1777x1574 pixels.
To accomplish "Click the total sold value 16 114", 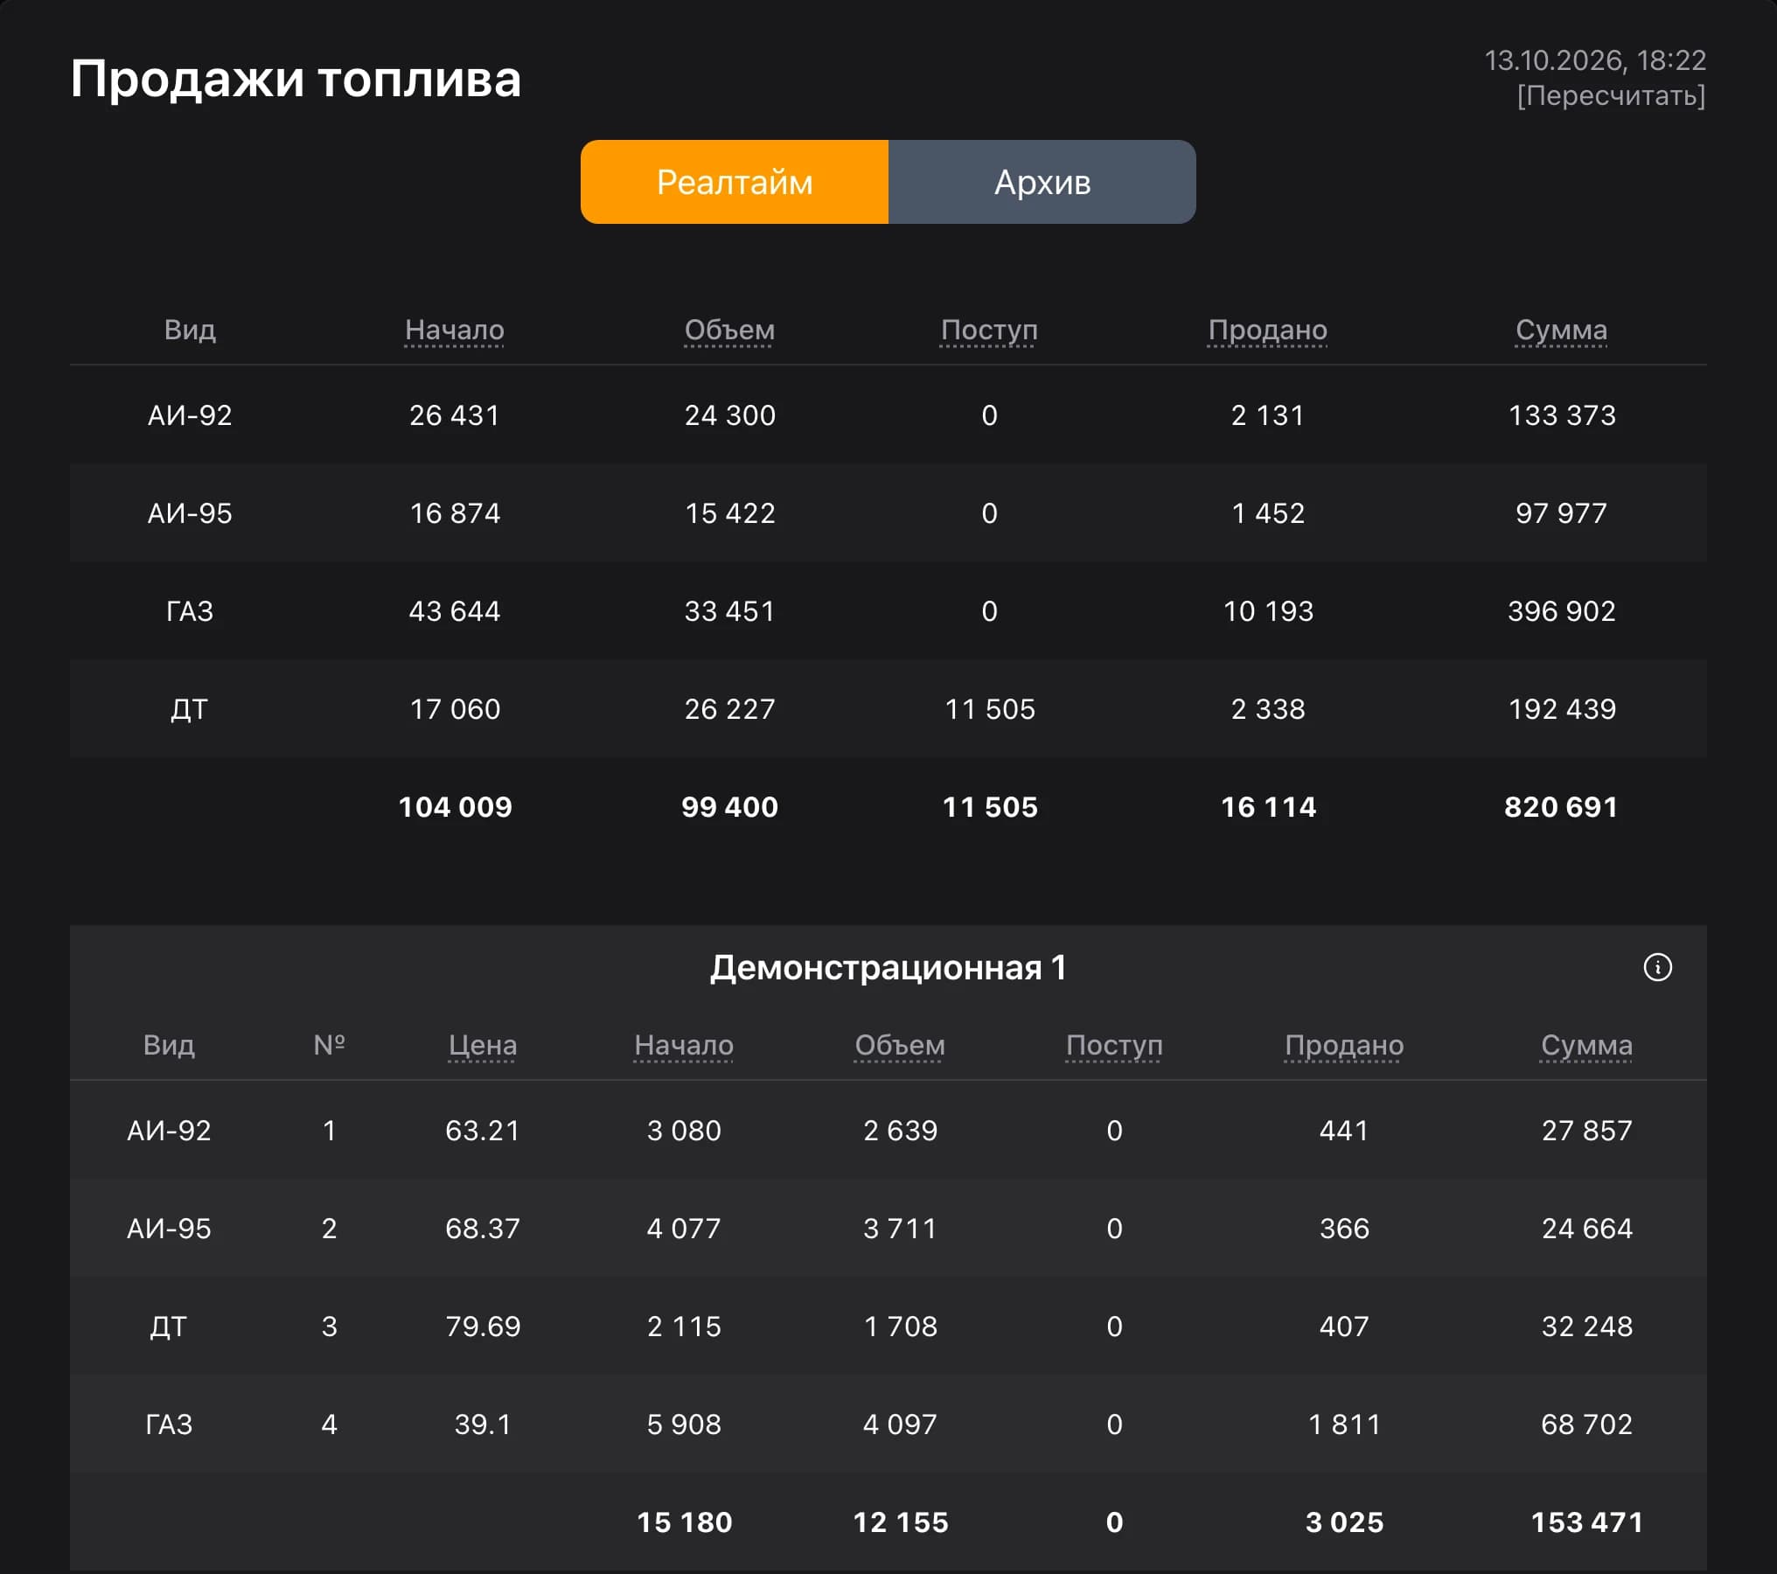I will (1268, 807).
